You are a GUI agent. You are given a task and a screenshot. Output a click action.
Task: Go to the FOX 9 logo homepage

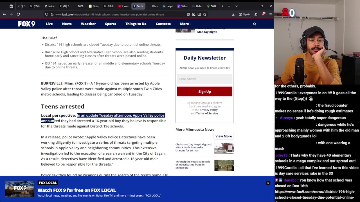pos(27,24)
